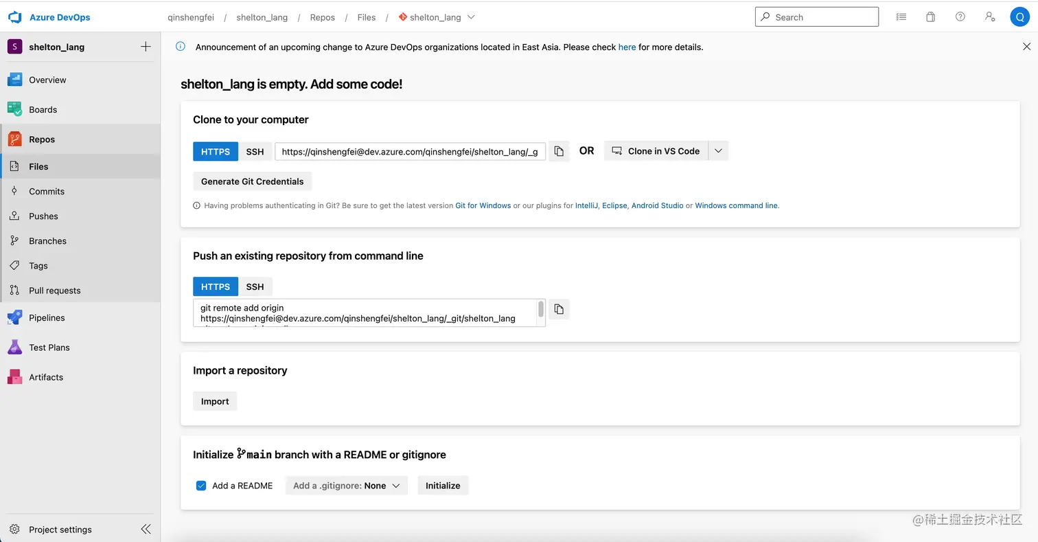Open the IntelliJ plugin link
The width and height of the screenshot is (1038, 542).
tap(586, 205)
